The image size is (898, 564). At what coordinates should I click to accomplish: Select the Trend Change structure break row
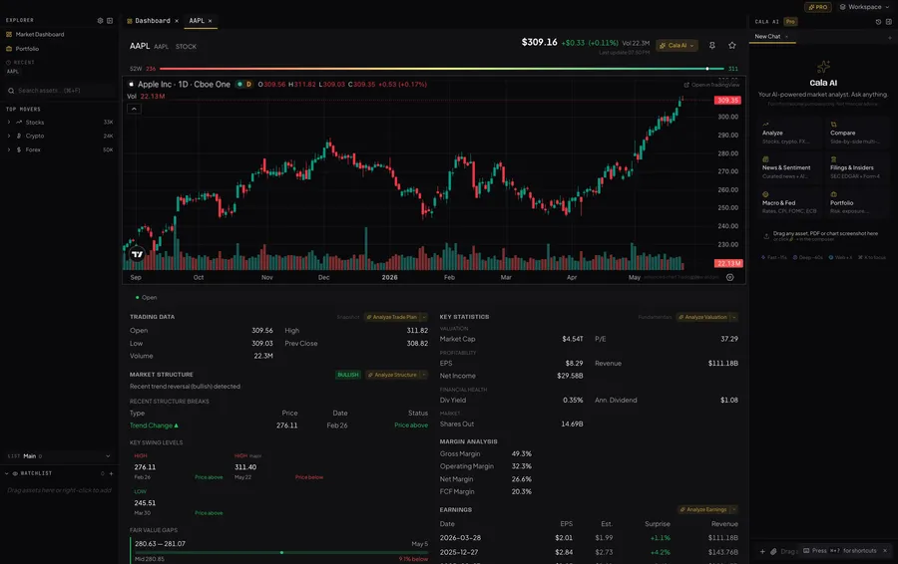coord(278,425)
